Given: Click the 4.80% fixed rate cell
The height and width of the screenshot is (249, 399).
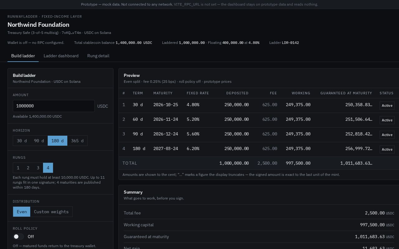Looking at the screenshot, I should click(193, 105).
